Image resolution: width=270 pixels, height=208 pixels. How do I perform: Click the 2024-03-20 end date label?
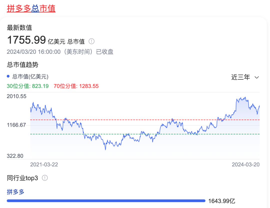point(245,164)
